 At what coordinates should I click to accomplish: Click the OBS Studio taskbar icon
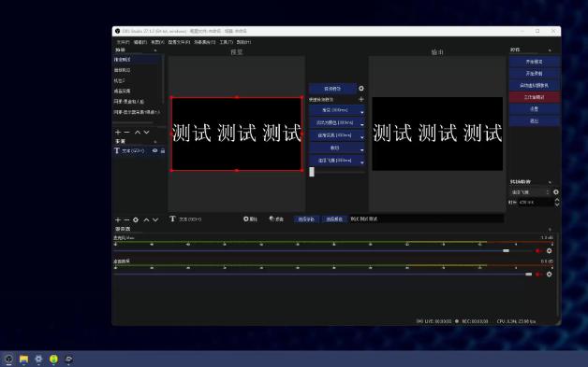[x=8, y=360]
